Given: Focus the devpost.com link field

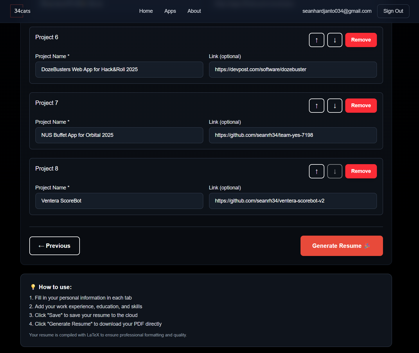Looking at the screenshot, I should [x=293, y=70].
